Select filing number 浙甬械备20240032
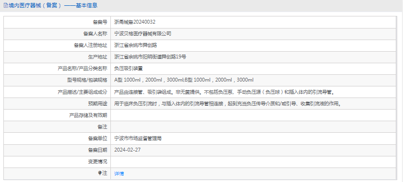This screenshot has width=403, height=182. (x=134, y=22)
